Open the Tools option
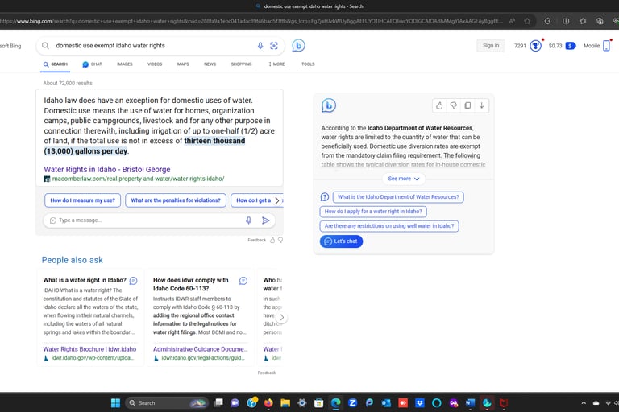 (x=308, y=64)
